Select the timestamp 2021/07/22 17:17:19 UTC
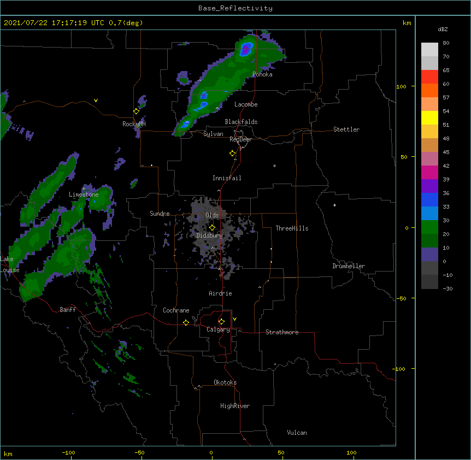The image size is (471, 460). coord(54,23)
